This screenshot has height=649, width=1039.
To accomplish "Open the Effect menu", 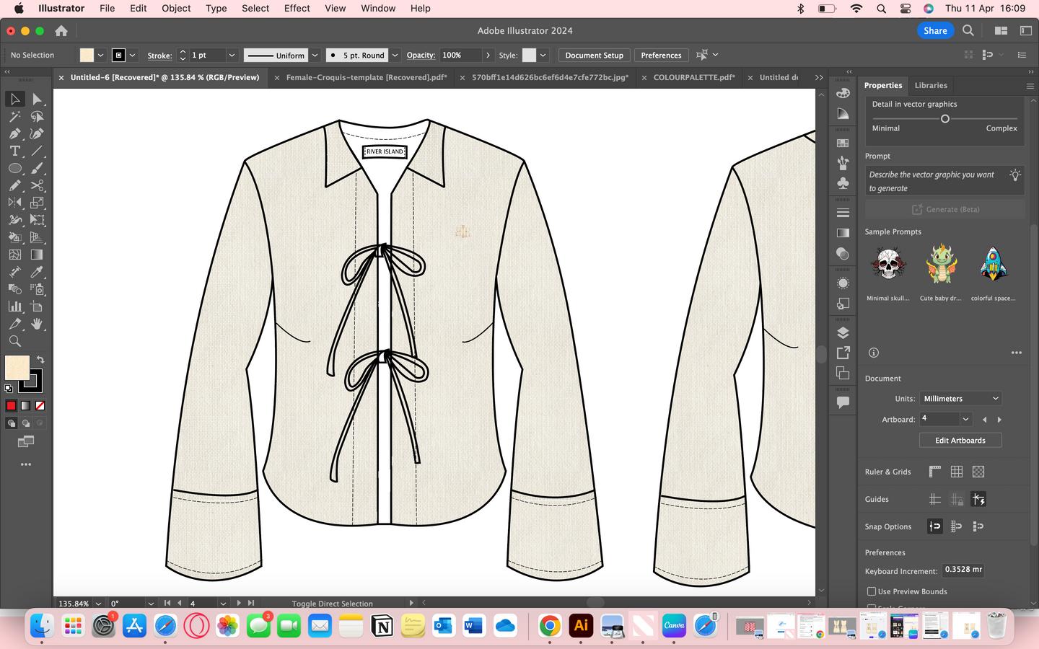I will click(297, 8).
